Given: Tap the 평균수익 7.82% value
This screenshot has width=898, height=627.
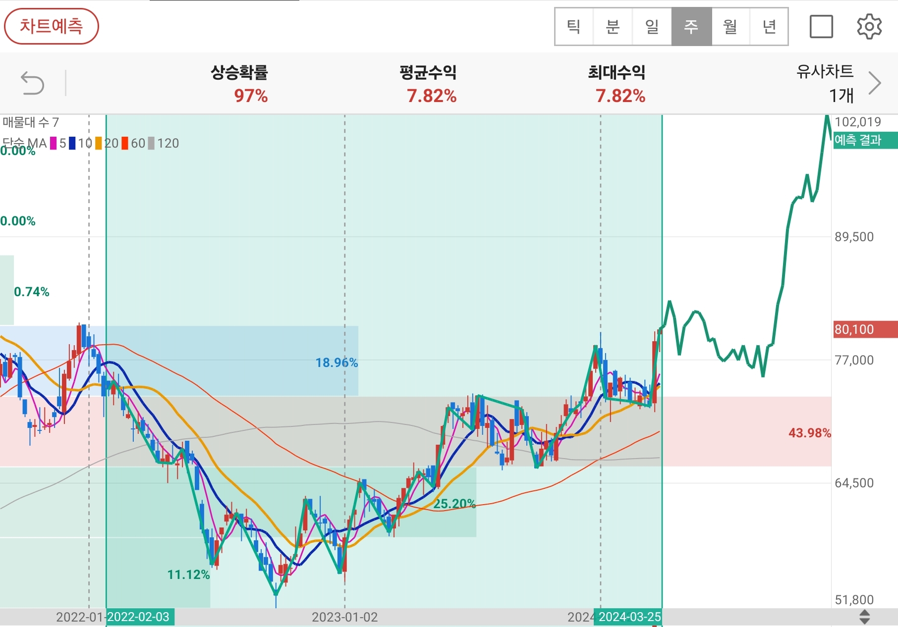Looking at the screenshot, I should (432, 96).
